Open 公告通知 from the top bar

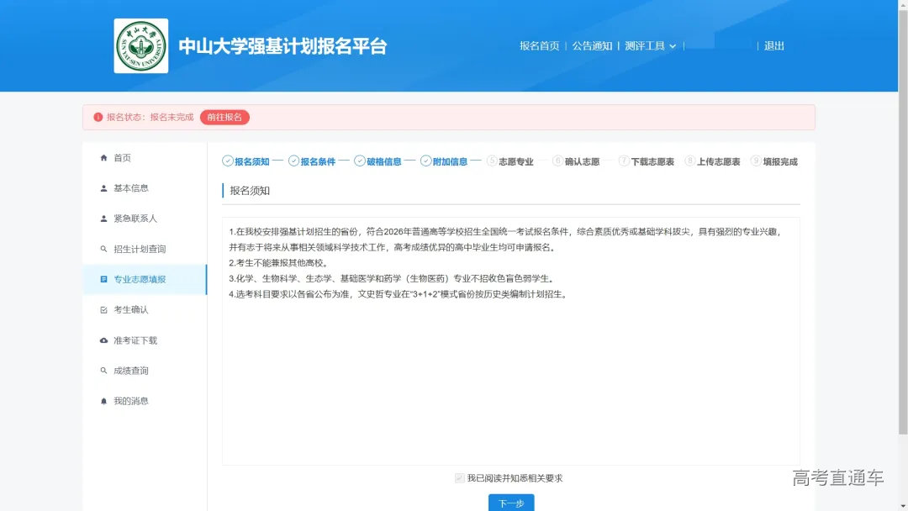594,46
